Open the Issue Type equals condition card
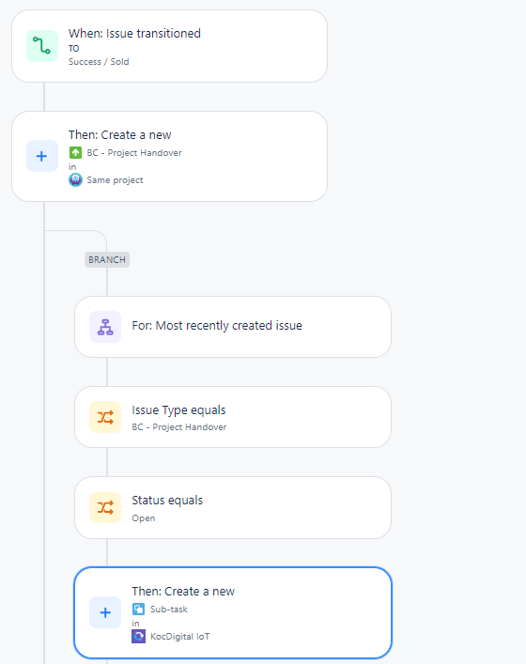Viewport: 526px width, 664px height. tap(233, 417)
